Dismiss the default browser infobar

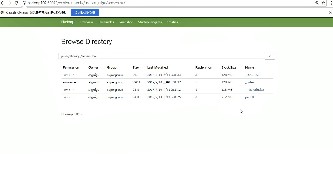[330, 13]
